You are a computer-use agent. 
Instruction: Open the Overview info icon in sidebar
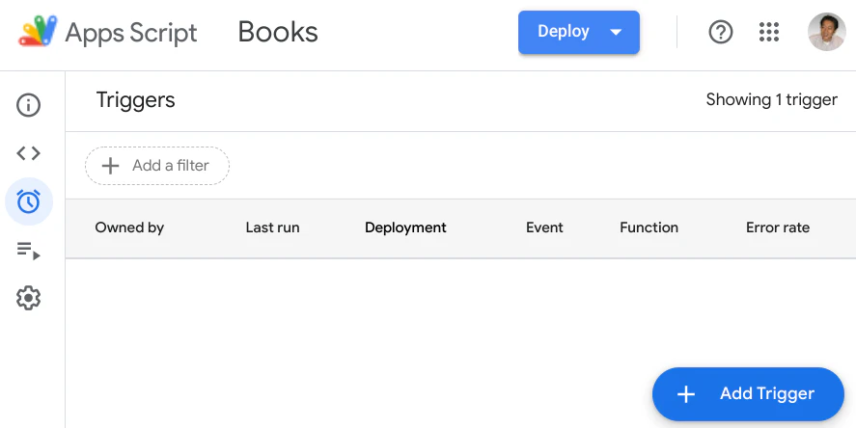point(28,105)
